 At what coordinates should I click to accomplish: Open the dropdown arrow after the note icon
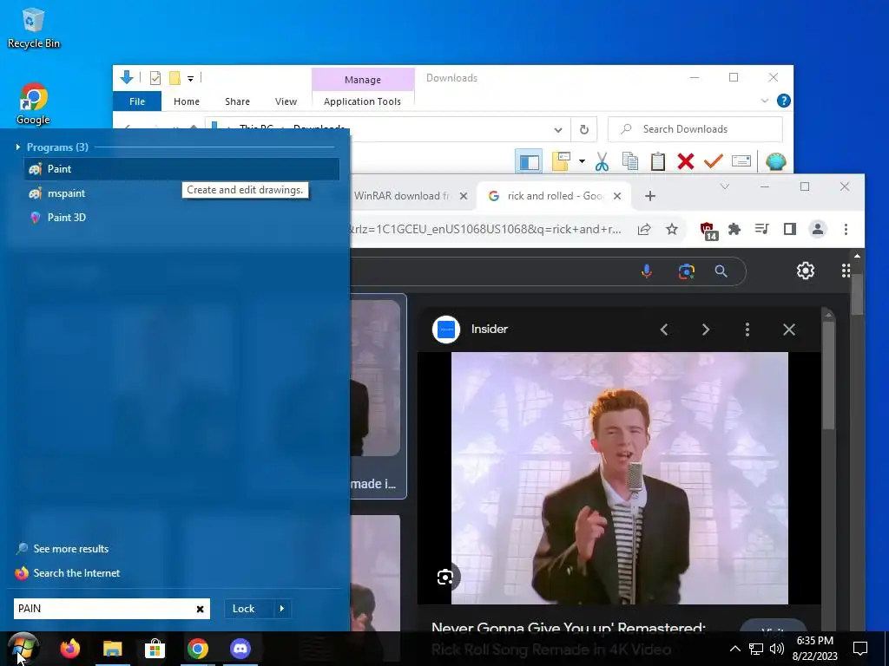pos(582,161)
